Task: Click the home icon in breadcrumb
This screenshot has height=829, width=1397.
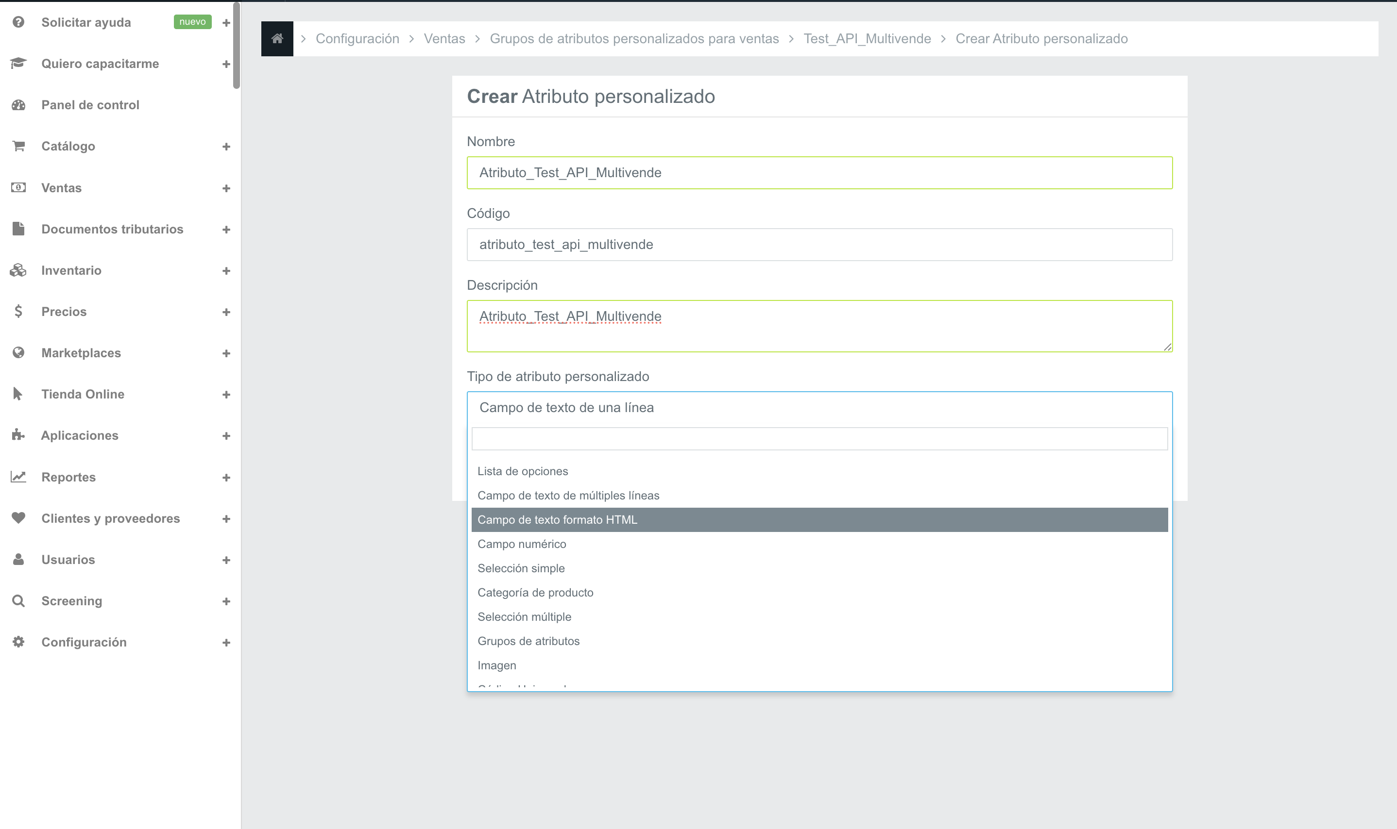Action: (277, 38)
